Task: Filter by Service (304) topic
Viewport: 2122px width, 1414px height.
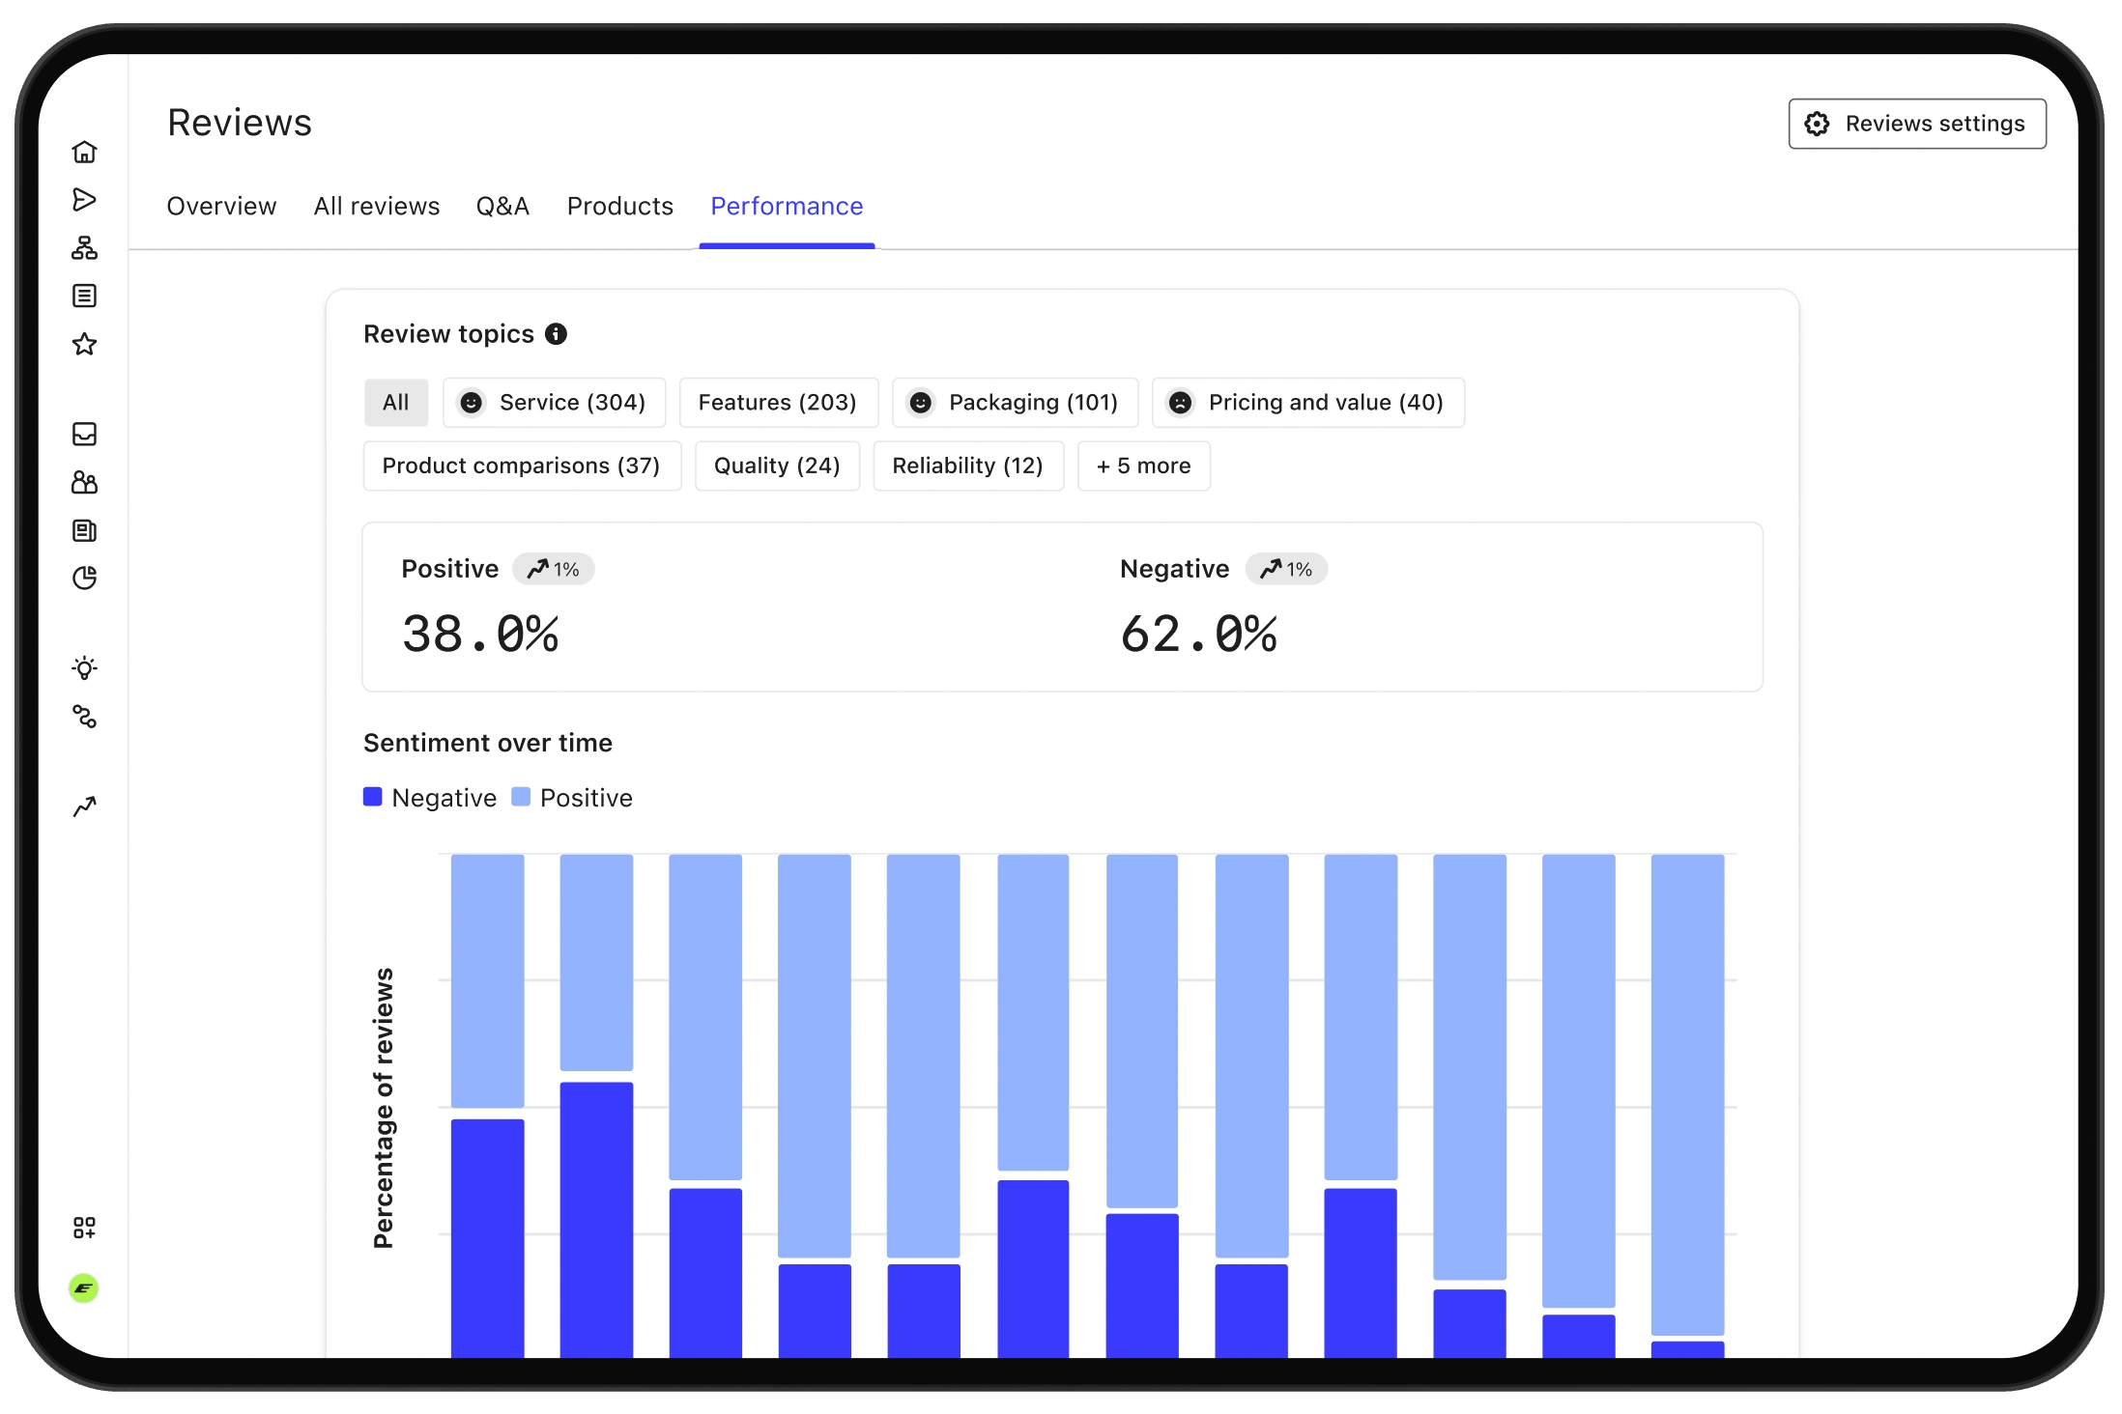Action: tap(555, 403)
